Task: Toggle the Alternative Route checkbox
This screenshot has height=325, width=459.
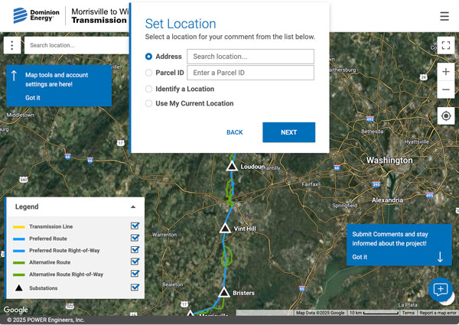Action: [135, 262]
